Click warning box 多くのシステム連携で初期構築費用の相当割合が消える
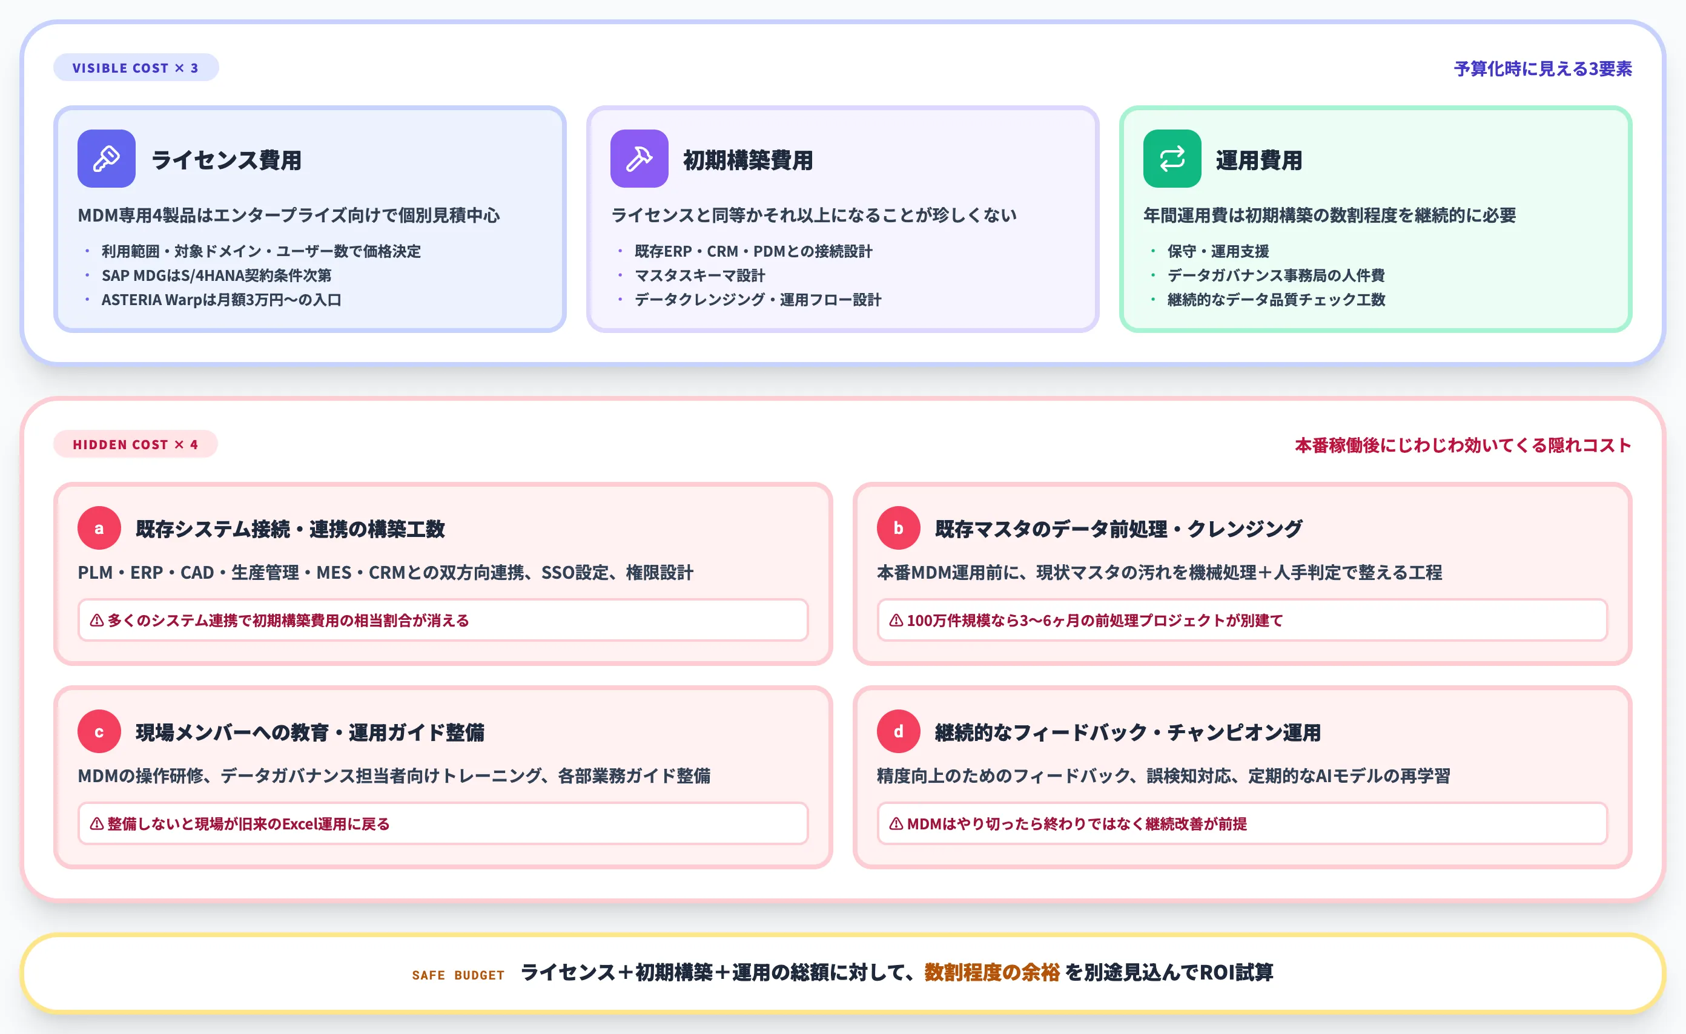Viewport: 1686px width, 1034px height. point(443,621)
